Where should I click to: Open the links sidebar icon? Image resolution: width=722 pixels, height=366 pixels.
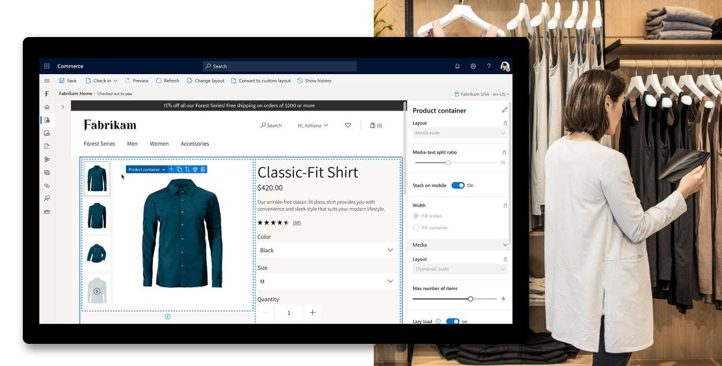[46, 185]
